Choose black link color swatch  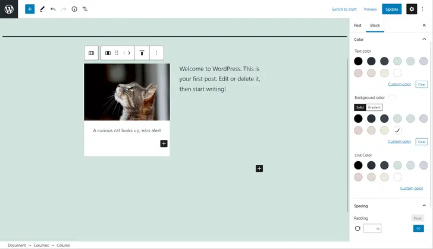[x=358, y=165]
